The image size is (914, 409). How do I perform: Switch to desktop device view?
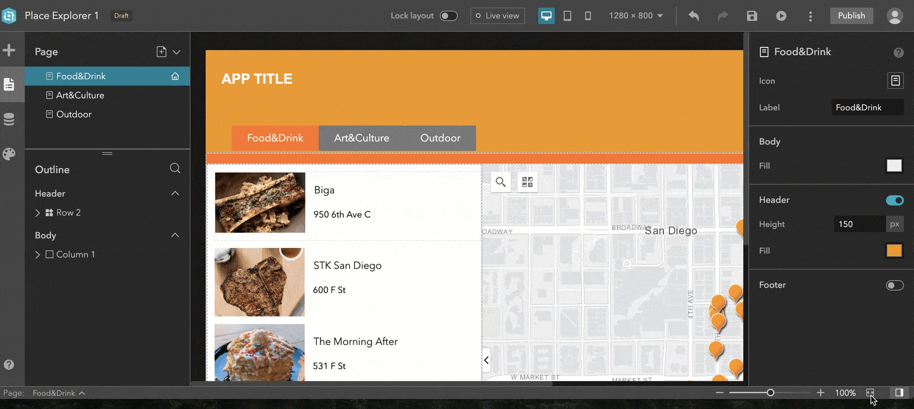click(x=546, y=16)
